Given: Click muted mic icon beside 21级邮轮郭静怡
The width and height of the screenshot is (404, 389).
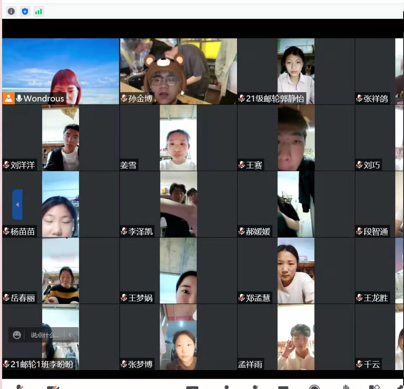Looking at the screenshot, I should point(242,99).
